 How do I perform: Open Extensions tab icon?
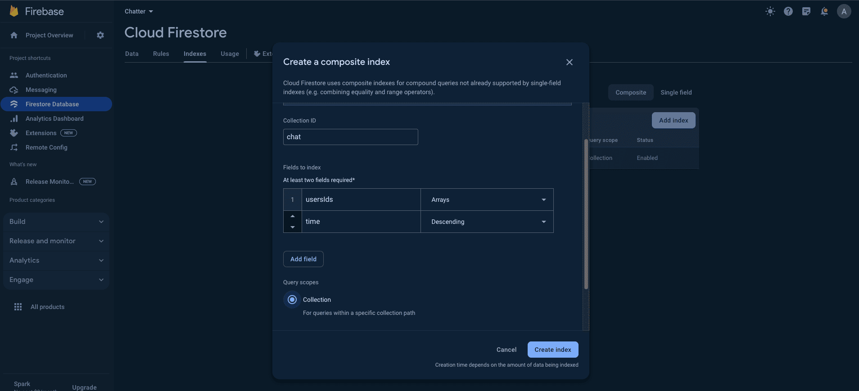coord(257,54)
